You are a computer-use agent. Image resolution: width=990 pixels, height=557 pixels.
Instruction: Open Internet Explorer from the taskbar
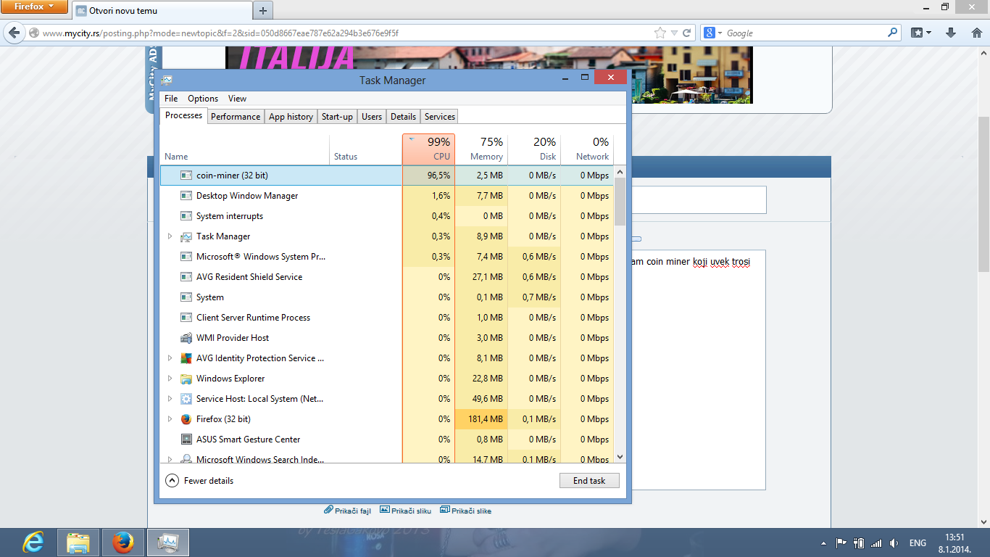[33, 542]
